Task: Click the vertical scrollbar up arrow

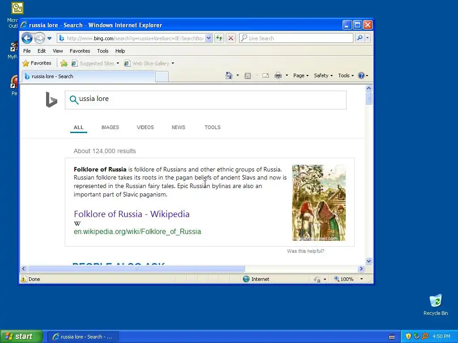Action: tap(369, 88)
